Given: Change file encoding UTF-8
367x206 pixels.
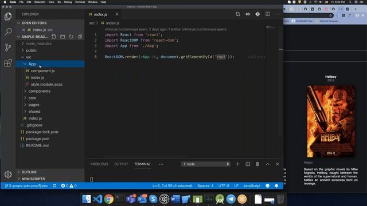Looking at the screenshot, I should [x=224, y=185].
